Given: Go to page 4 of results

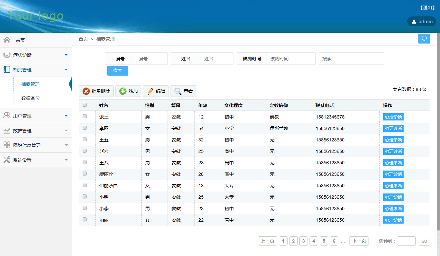Looking at the screenshot, I should pos(313,241).
